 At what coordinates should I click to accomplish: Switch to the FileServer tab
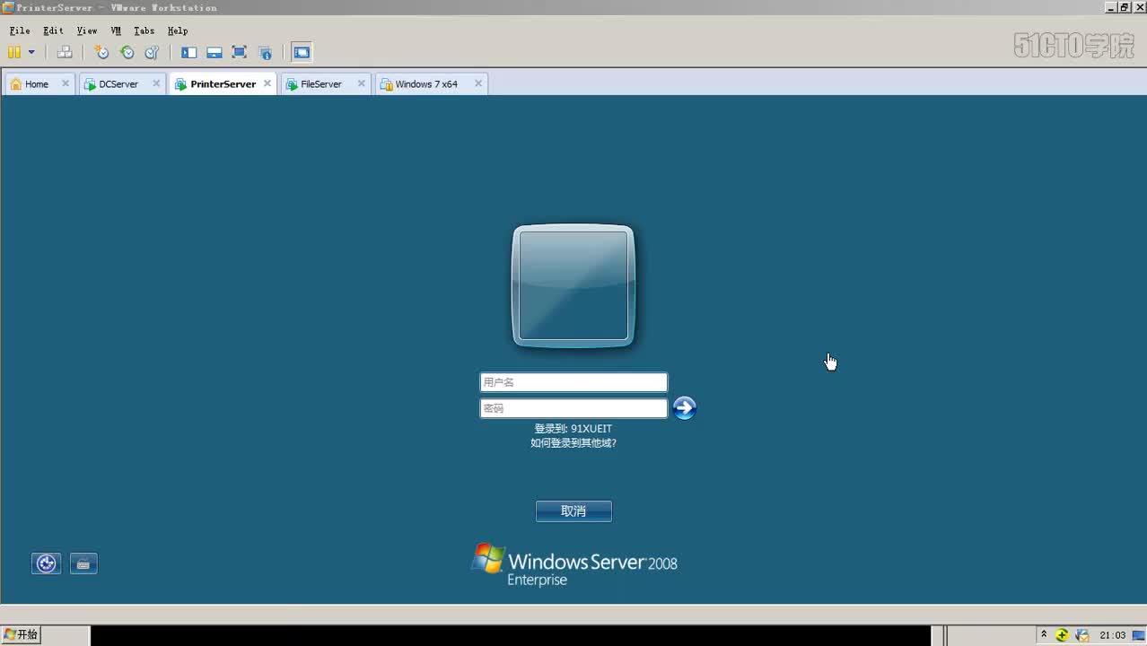(x=321, y=83)
